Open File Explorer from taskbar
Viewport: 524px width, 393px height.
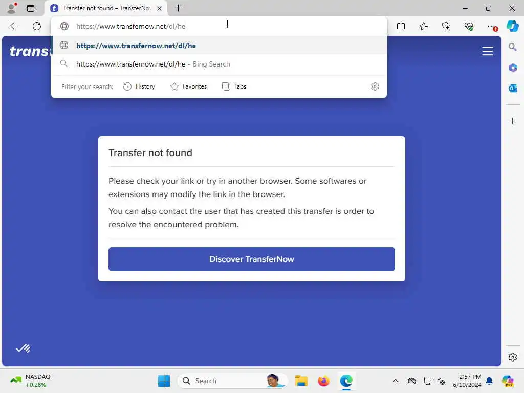pos(301,381)
